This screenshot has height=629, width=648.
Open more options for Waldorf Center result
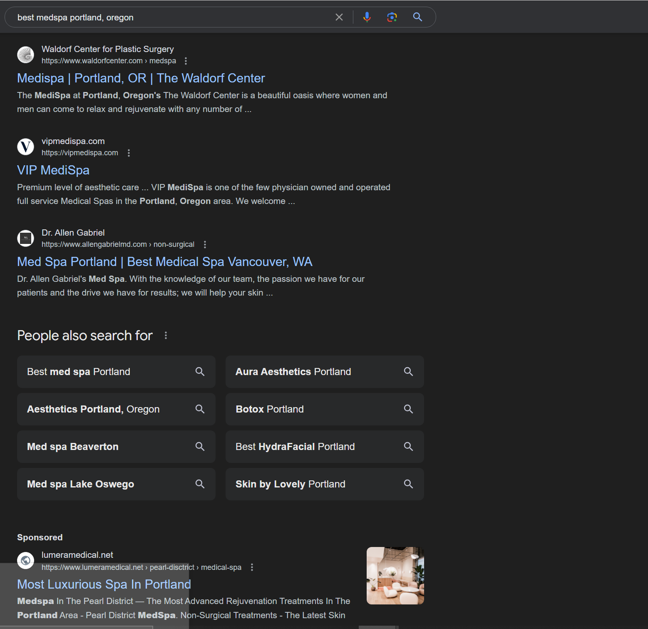(186, 61)
